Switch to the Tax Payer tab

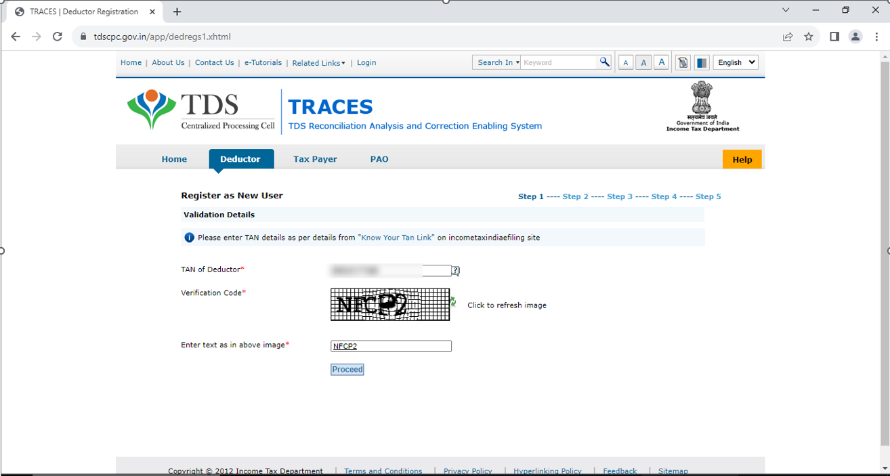point(314,159)
